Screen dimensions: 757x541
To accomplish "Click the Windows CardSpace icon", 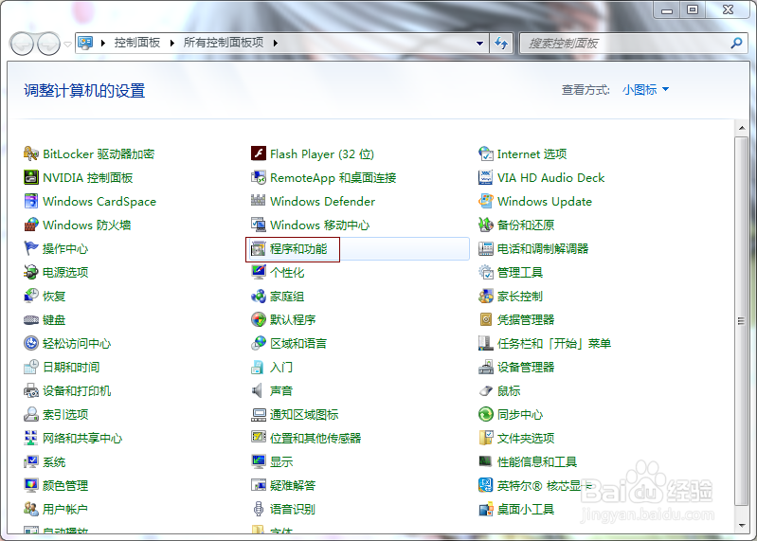I will click(31, 201).
